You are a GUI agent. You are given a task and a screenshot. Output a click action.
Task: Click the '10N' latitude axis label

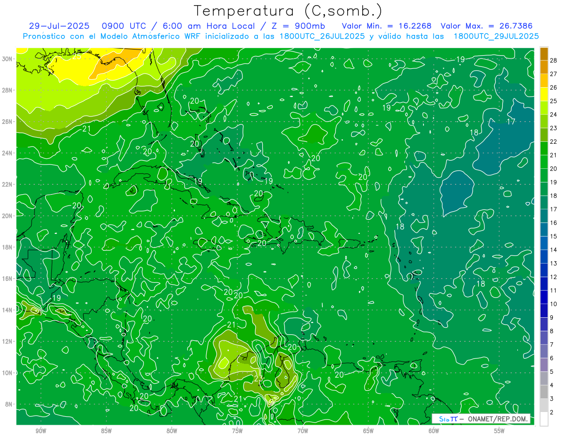[x=7, y=373]
